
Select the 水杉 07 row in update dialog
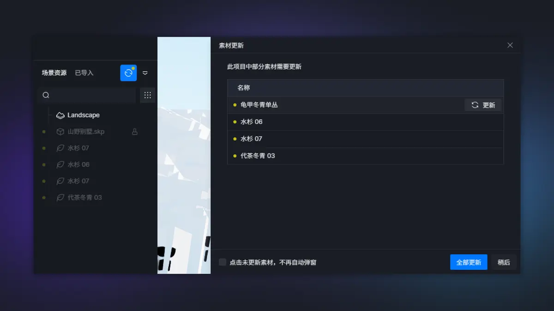[x=365, y=139]
